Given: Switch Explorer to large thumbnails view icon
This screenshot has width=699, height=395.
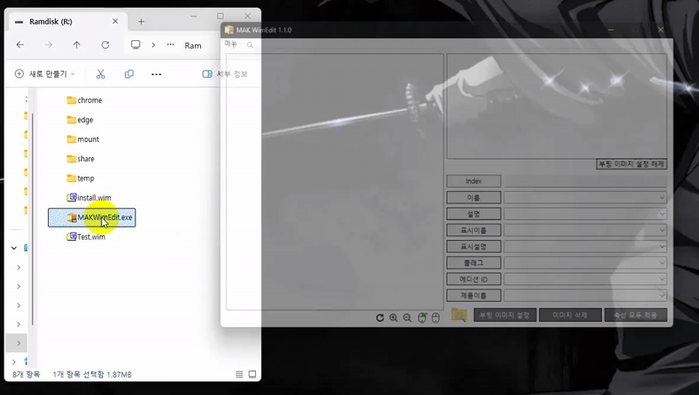Looking at the screenshot, I should (x=253, y=375).
